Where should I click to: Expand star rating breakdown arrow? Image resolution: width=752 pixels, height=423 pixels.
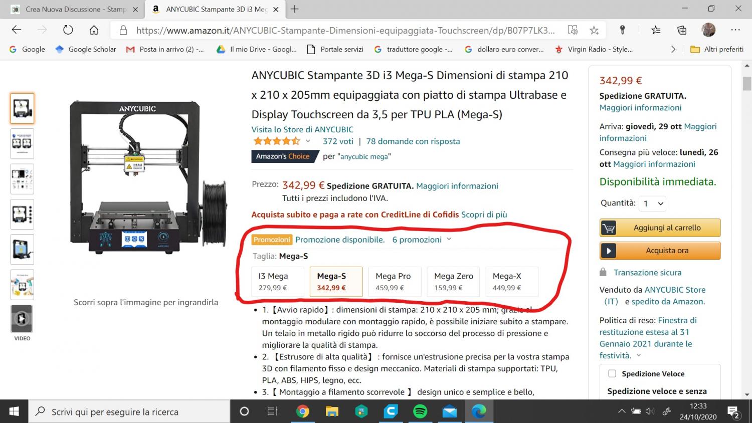pyautogui.click(x=308, y=141)
